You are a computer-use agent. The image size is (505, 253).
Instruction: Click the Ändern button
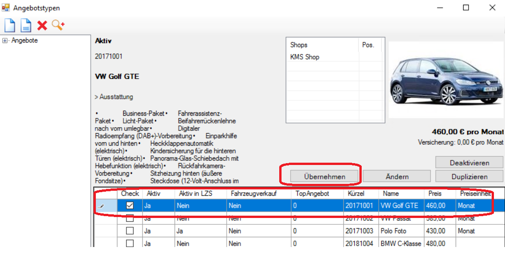point(397,177)
